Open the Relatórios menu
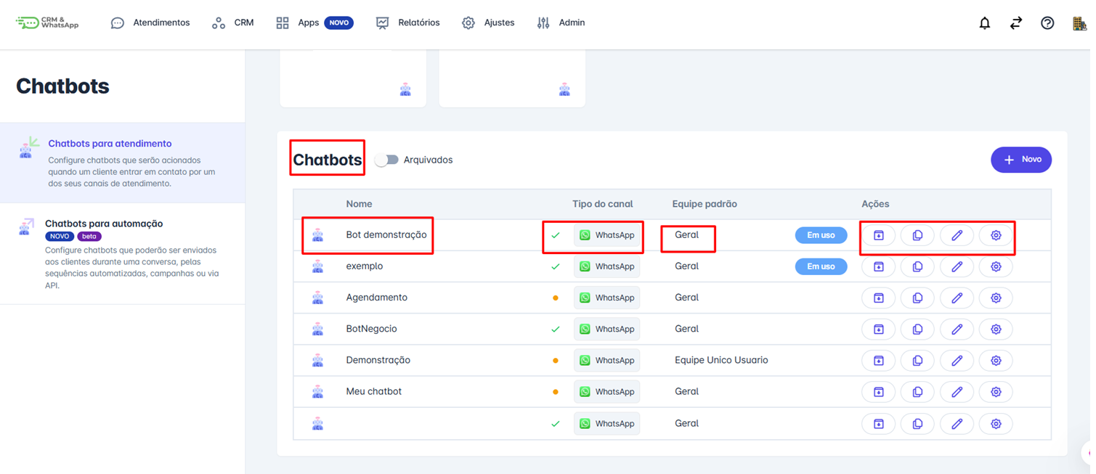Screen dimensions: 1096x474 pyautogui.click(x=407, y=23)
